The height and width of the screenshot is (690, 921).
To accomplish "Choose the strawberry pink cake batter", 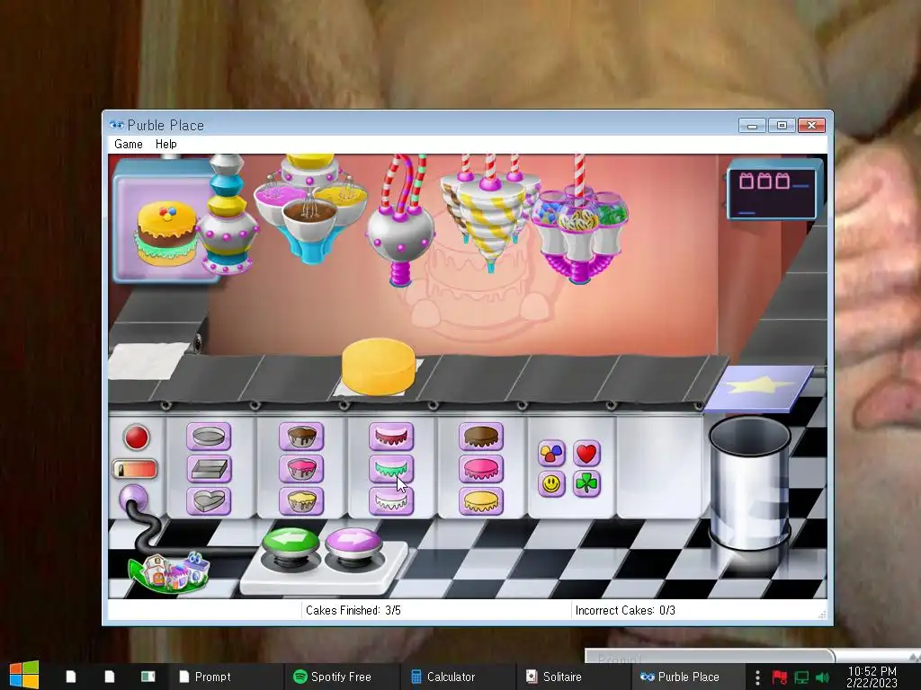I will point(301,469).
